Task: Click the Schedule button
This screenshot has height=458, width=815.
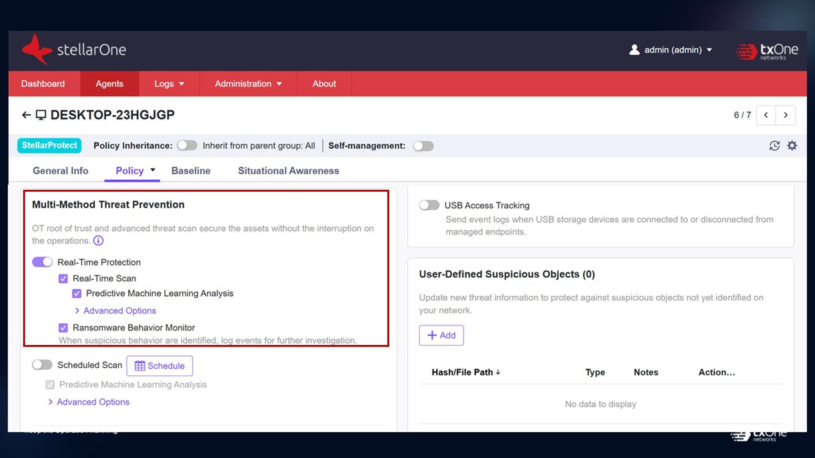Action: pos(160,366)
